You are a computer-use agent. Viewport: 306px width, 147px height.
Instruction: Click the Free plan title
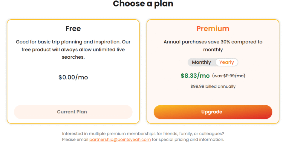[x=73, y=29]
